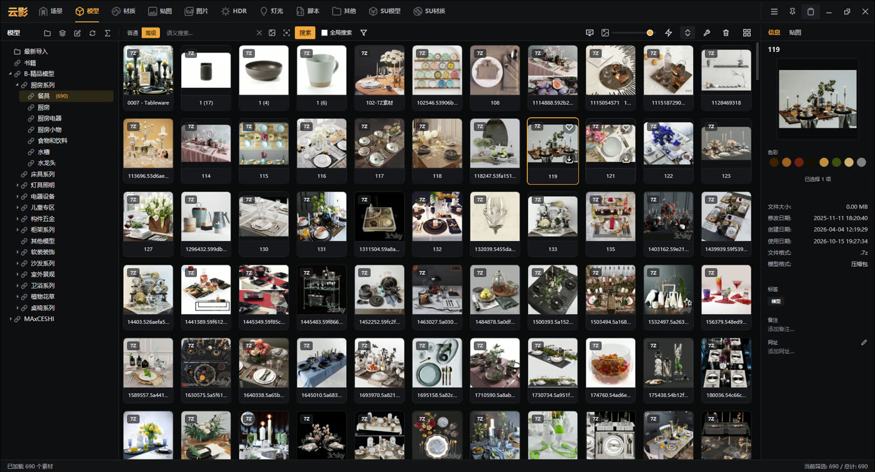
Task: Click the orange 搜索 button
Action: point(305,33)
